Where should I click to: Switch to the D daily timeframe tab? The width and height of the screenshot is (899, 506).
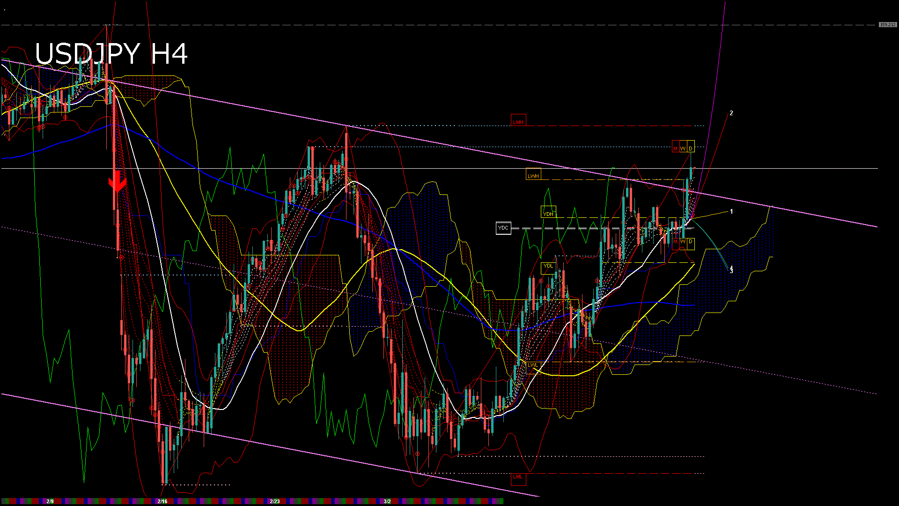690,148
